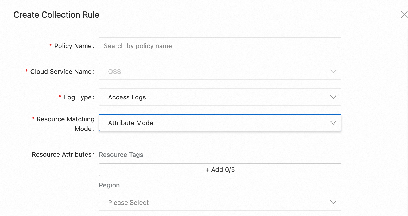Click the Log Type label
This screenshot has height=216, width=408.
78,97
